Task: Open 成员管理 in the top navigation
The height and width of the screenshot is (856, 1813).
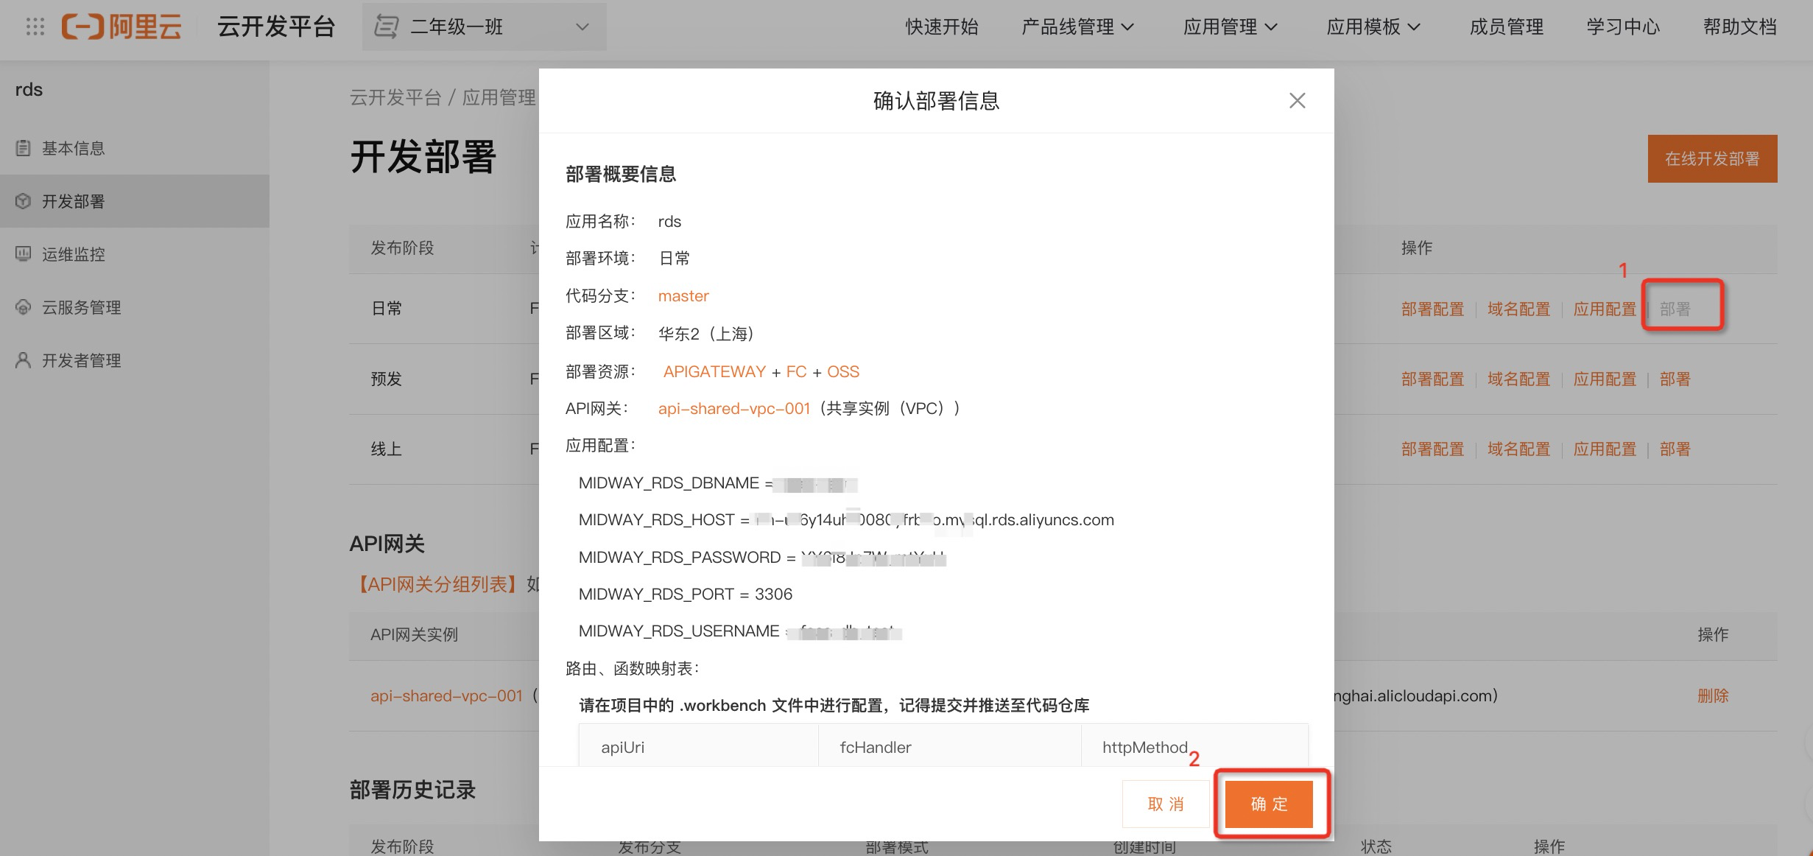Action: 1506,27
